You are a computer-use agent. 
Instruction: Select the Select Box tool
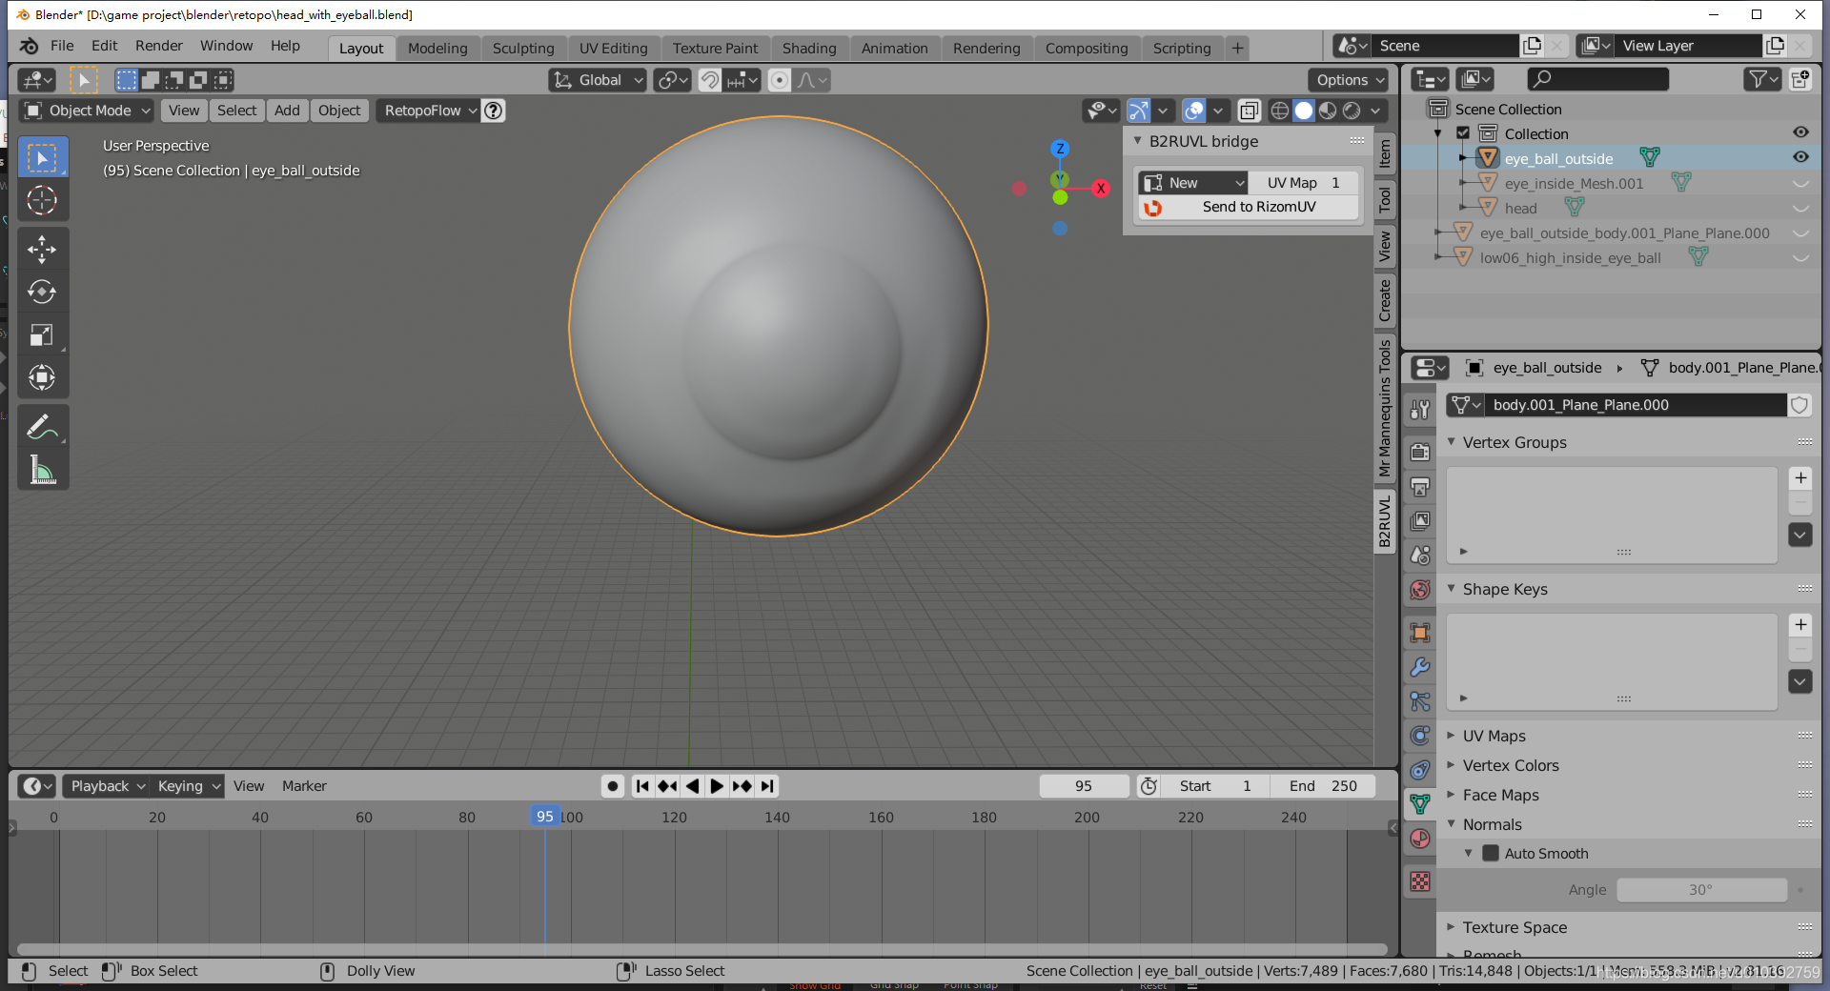click(42, 157)
